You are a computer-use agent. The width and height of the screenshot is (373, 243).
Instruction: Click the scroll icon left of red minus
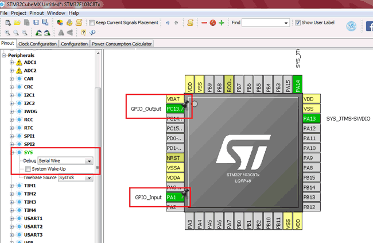[x=190, y=22]
